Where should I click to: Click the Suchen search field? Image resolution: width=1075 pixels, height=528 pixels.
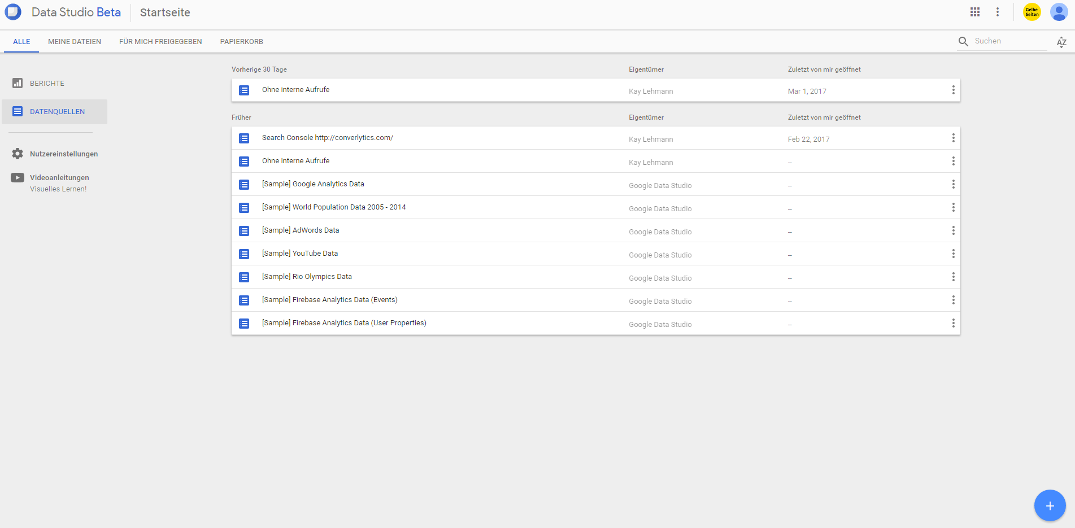1009,41
